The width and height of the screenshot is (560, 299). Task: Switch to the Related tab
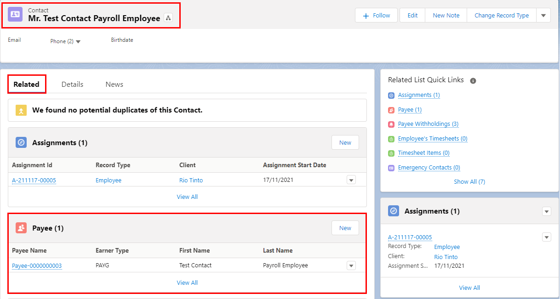[26, 84]
